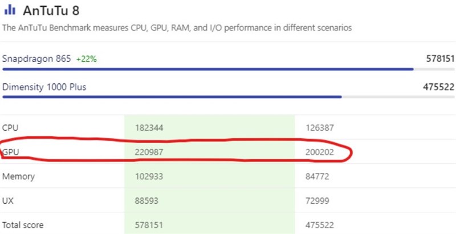Select the UX row label

click(7, 201)
